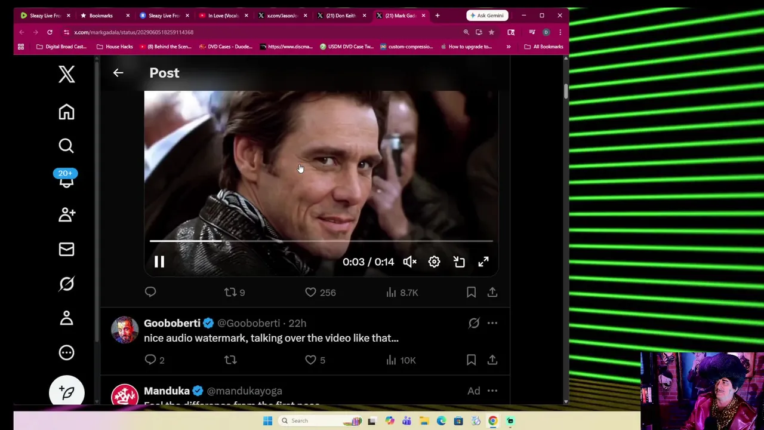This screenshot has height=430, width=764.
Task: Open more options on Manduka ad
Action: 492,391
